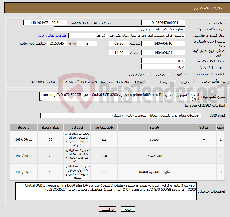230x217 pixels.
Task: Click the کد کالا column header
Action: 204,127
